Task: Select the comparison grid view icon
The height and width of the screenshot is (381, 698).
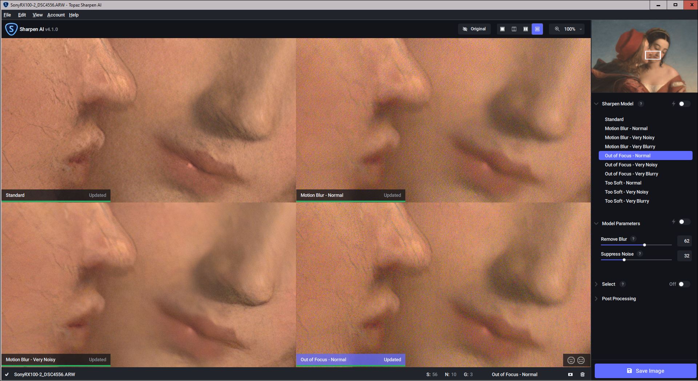Action: tap(537, 29)
